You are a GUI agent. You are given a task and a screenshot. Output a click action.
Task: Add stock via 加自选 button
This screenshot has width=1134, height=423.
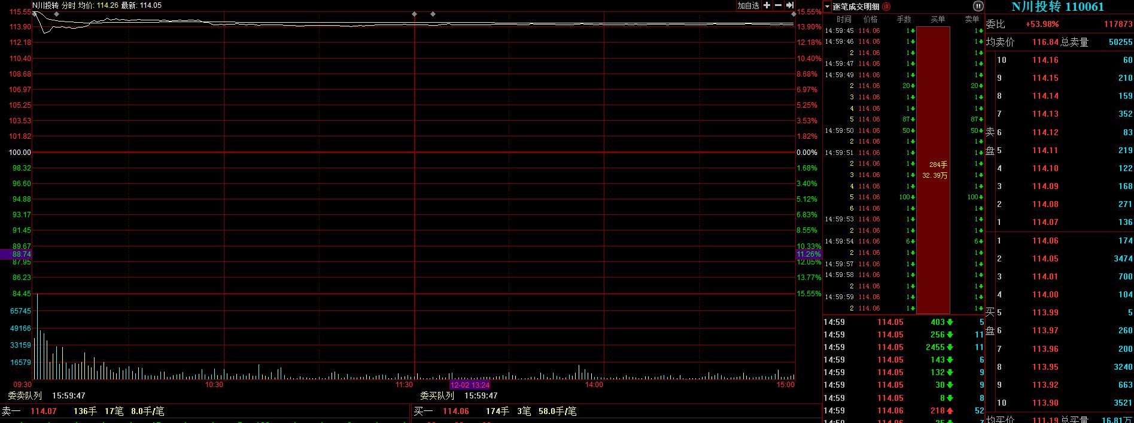[x=748, y=5]
